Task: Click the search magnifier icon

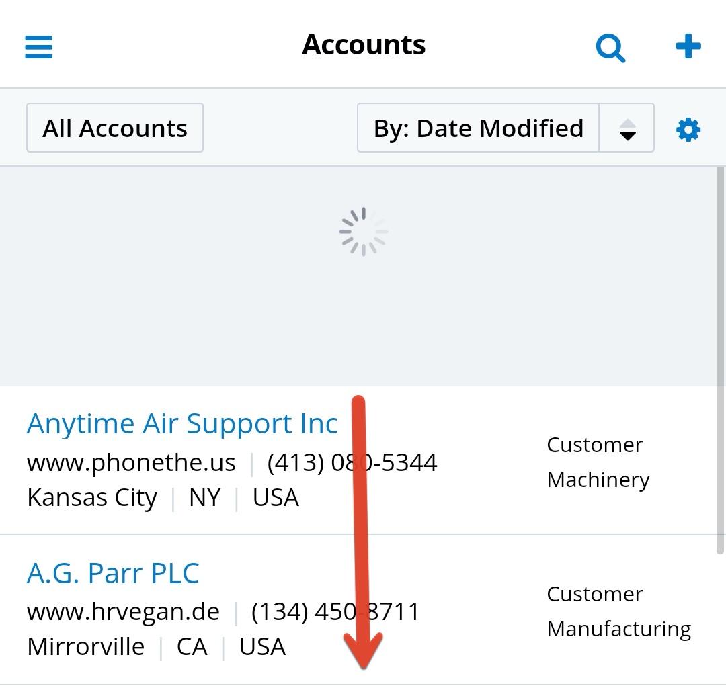Action: point(610,48)
